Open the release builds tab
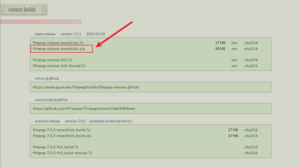The height and width of the screenshot is (167, 299). click(x=24, y=9)
